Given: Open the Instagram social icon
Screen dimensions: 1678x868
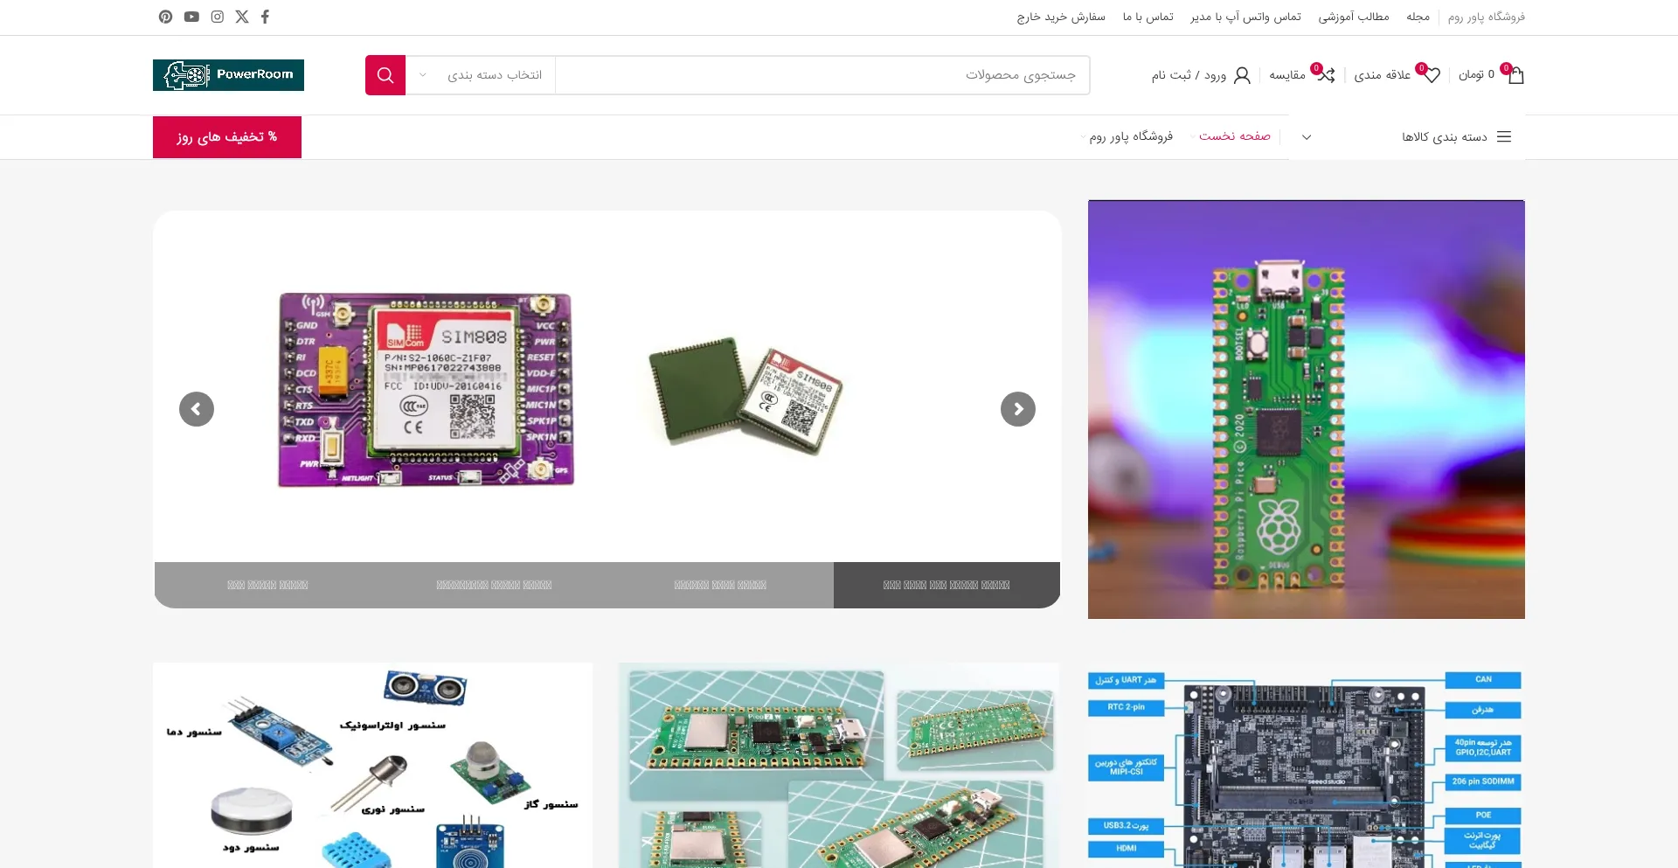Looking at the screenshot, I should [217, 17].
